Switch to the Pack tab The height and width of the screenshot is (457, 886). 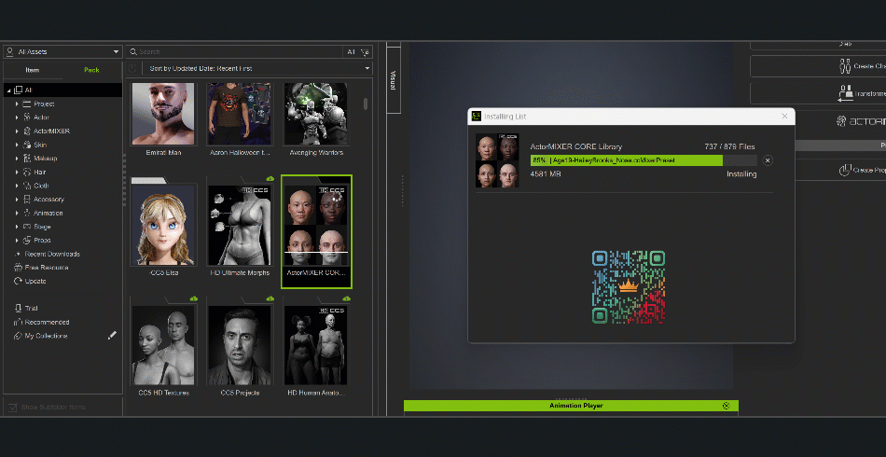(x=91, y=70)
